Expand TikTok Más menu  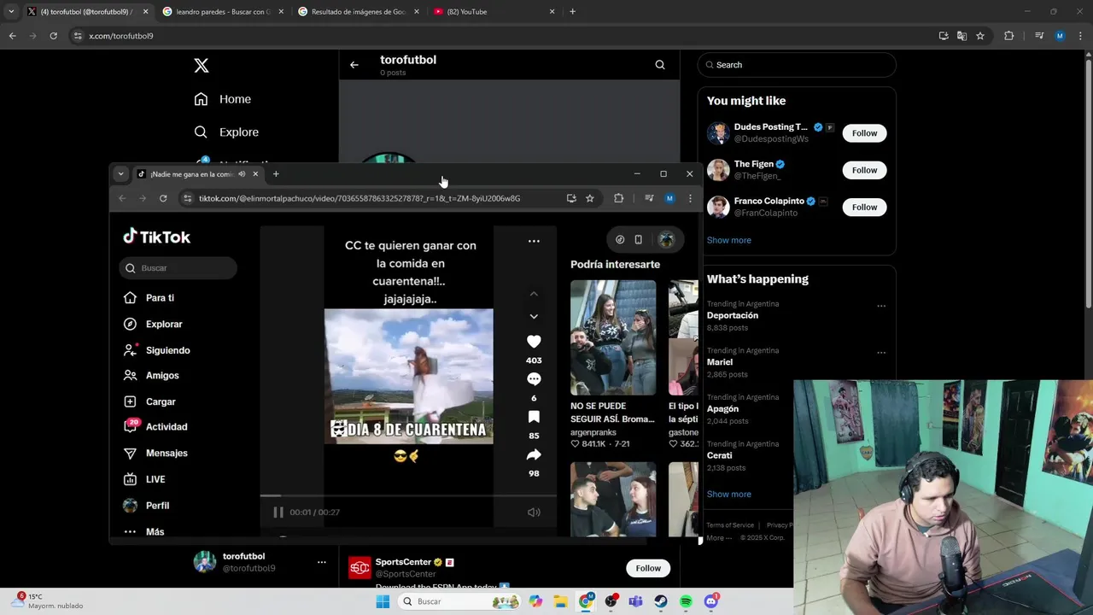pyautogui.click(x=155, y=531)
